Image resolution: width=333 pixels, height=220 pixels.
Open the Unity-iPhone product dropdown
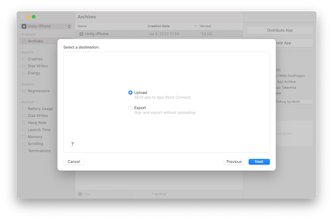[46, 26]
